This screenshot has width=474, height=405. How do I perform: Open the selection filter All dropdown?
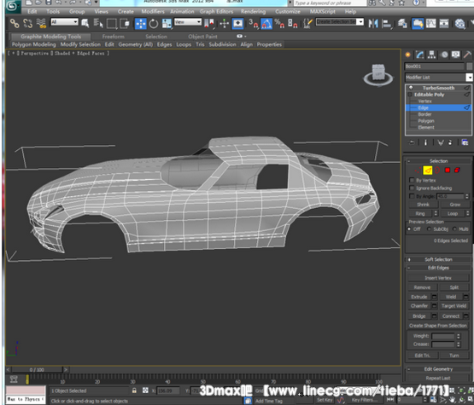pyautogui.click(x=64, y=22)
